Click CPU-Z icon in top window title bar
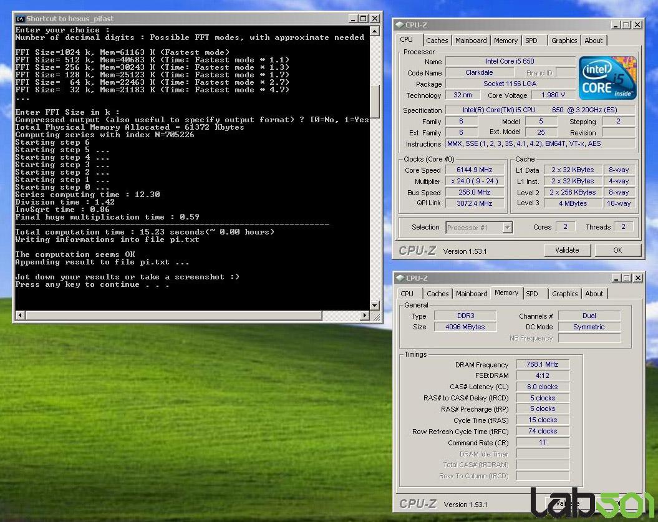Viewport: 658px width, 522px height. [400, 25]
